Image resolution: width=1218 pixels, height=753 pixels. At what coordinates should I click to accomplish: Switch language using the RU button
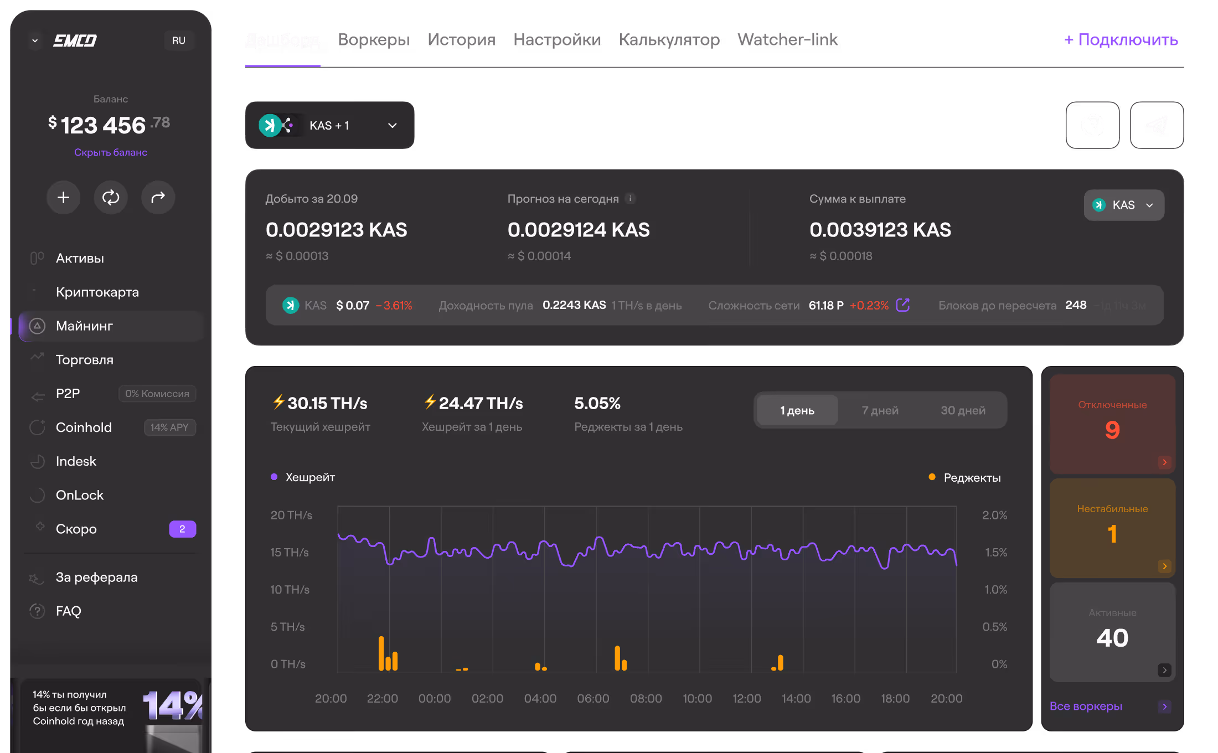178,40
